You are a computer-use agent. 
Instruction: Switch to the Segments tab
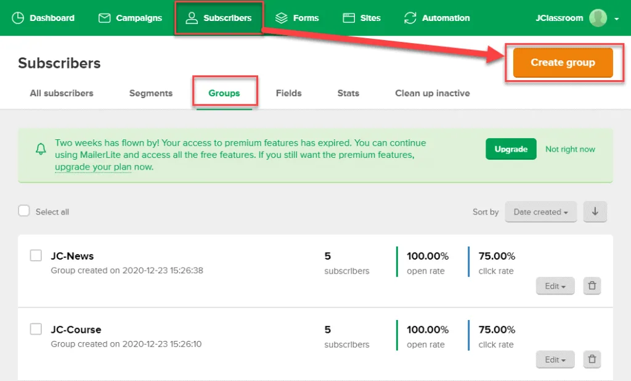coord(150,93)
